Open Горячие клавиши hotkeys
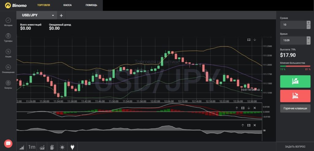 click(x=295, y=108)
